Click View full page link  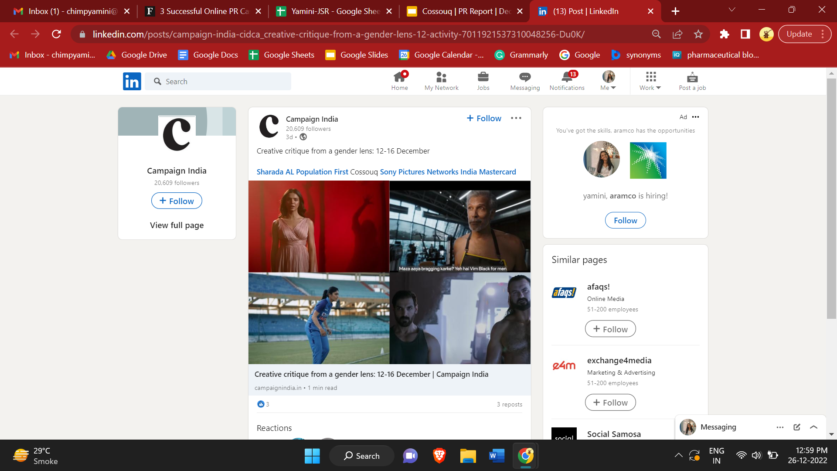[x=177, y=225]
